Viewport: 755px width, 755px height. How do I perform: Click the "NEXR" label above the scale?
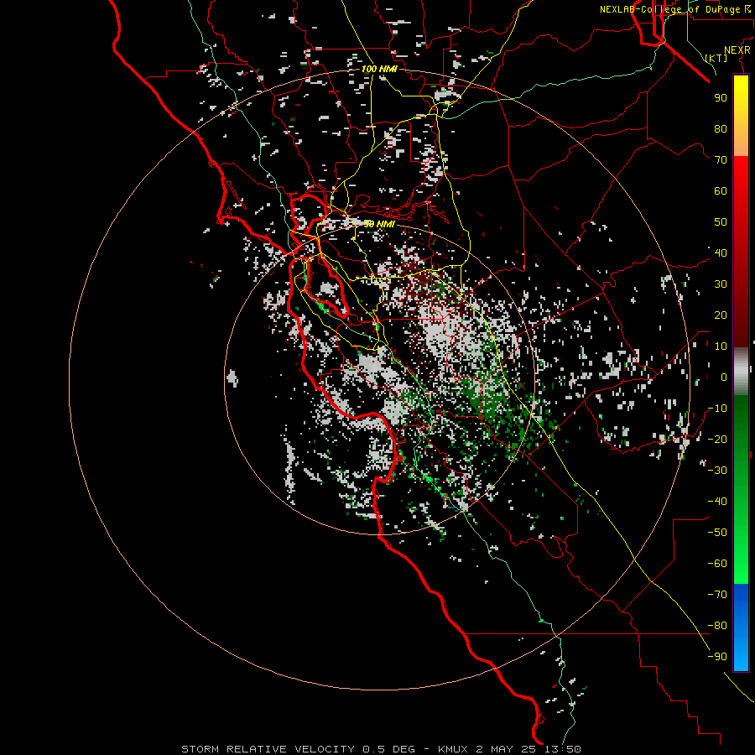737,50
